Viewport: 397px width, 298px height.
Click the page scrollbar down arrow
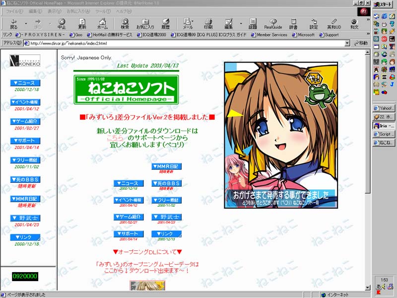pyautogui.click(x=368, y=288)
